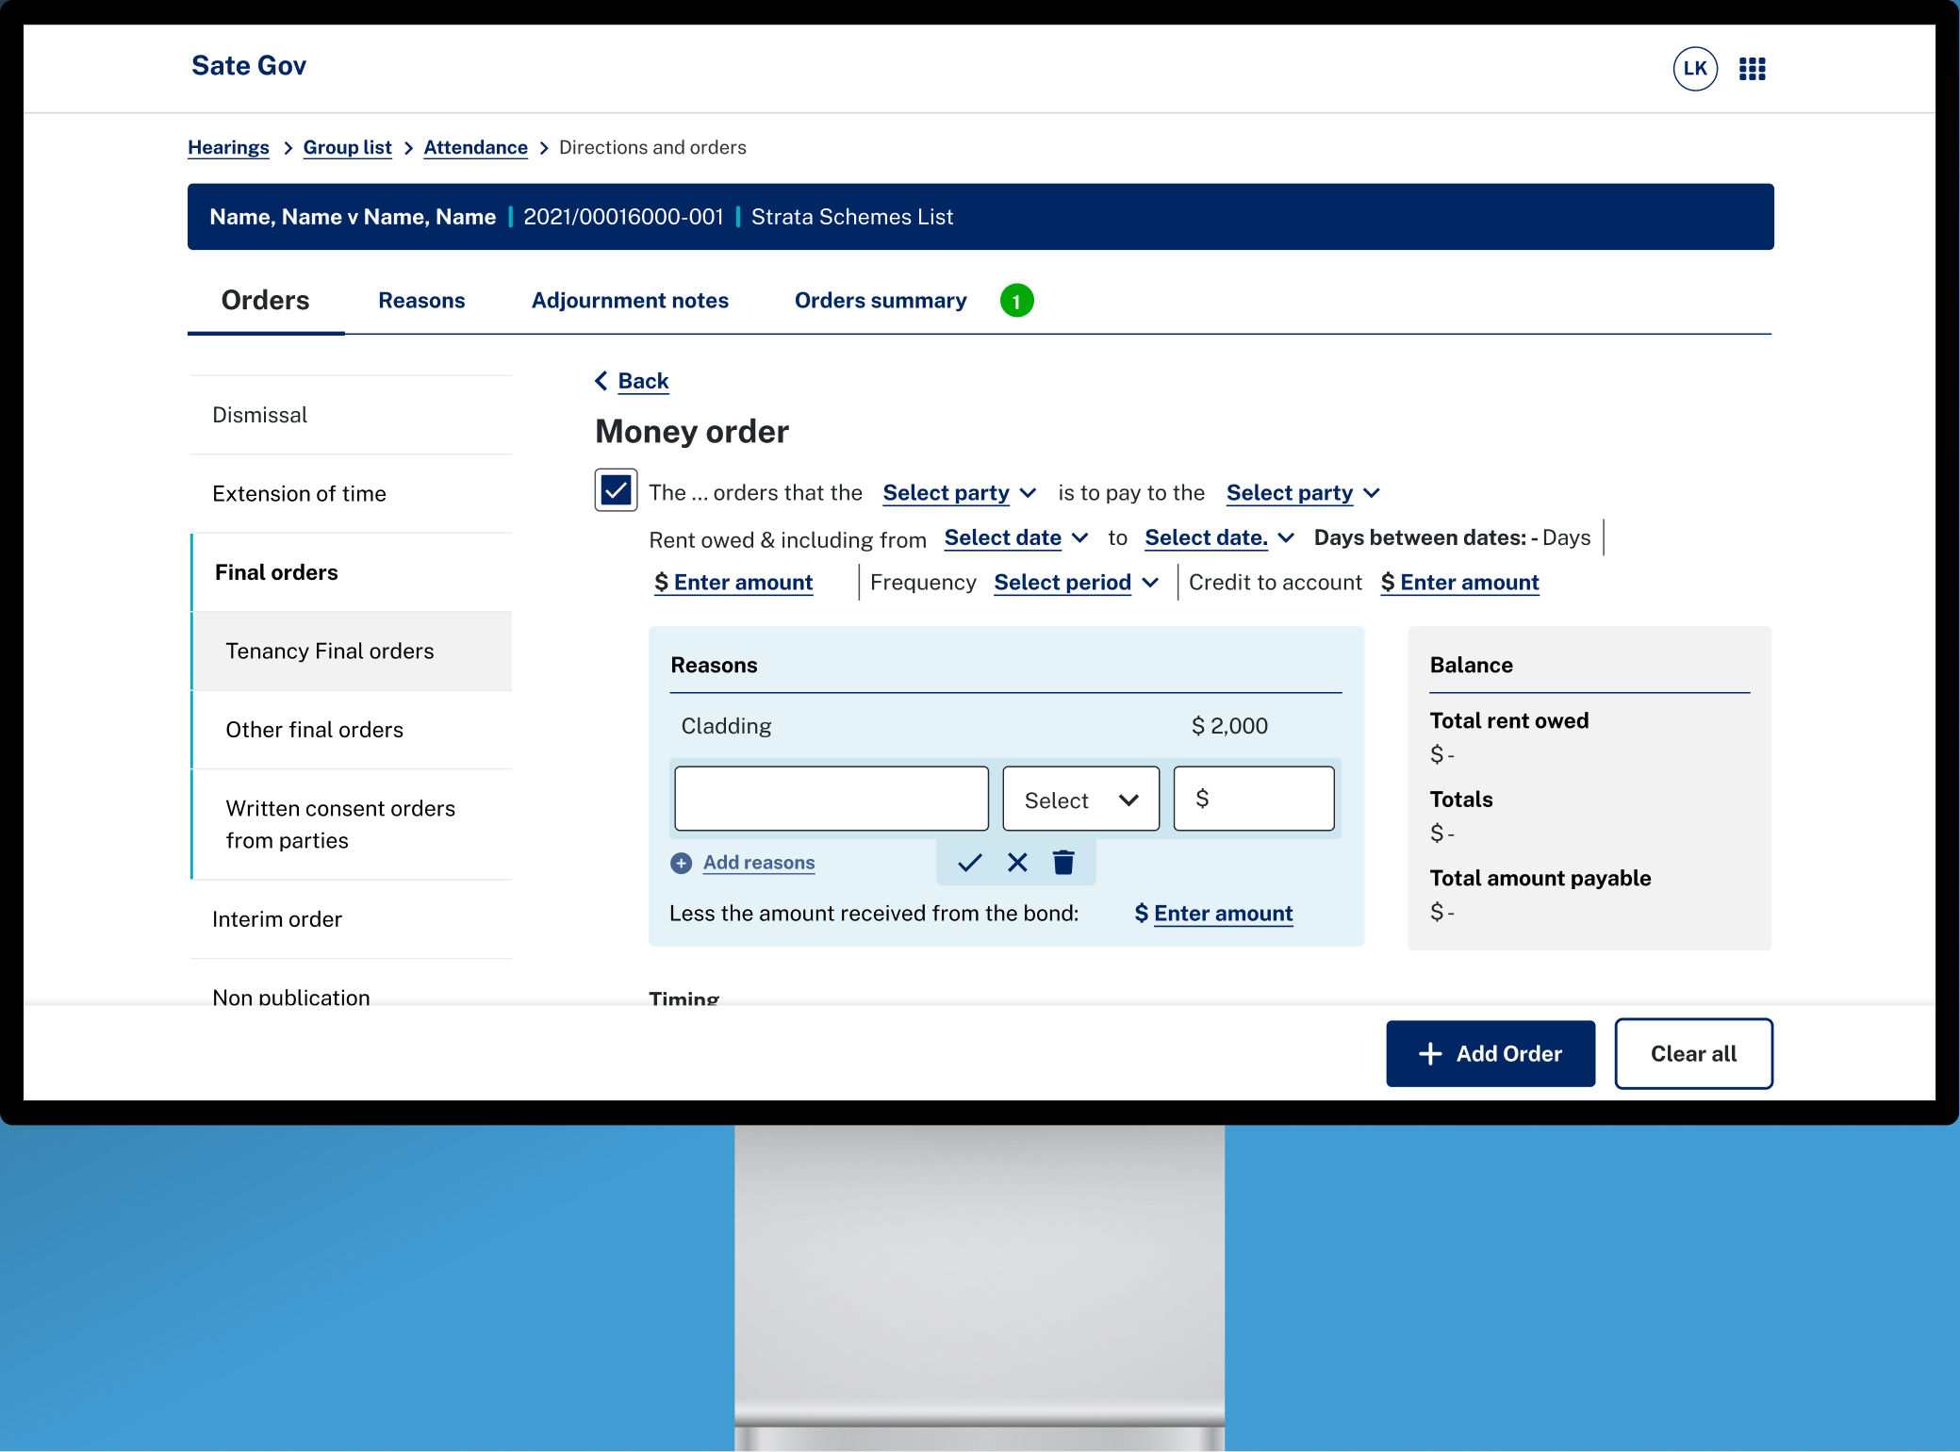Cancel the reason with the X icon
This screenshot has width=1960, height=1452.
coord(1017,862)
